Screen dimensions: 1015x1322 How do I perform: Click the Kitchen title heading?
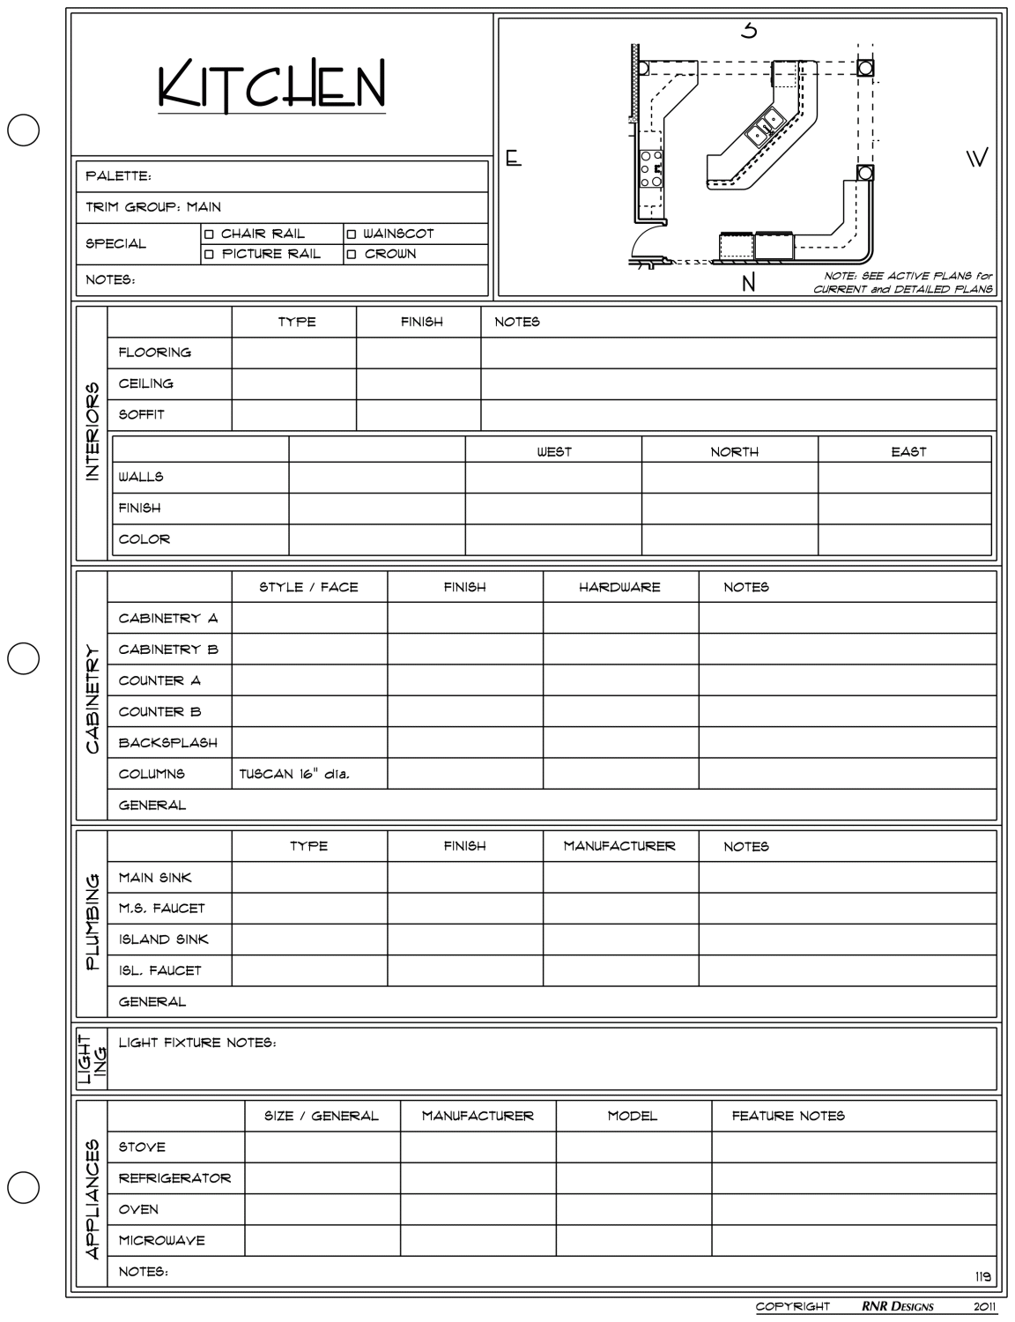[x=271, y=85]
